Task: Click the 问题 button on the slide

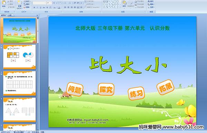Action: coord(75,89)
